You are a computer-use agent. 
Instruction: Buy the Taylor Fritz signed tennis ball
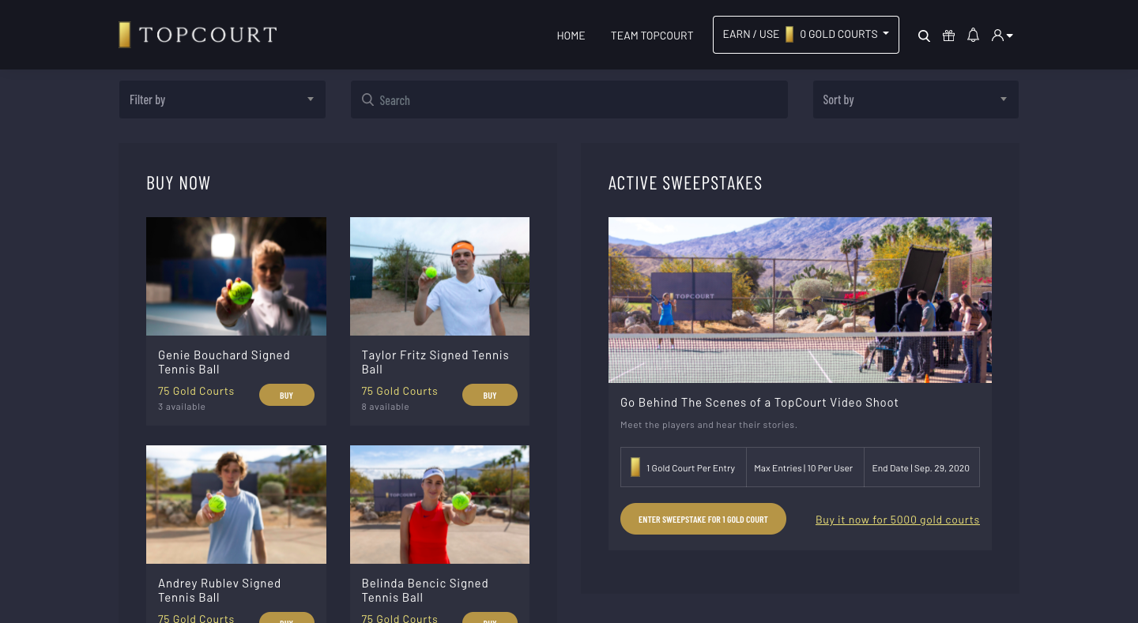coord(490,395)
